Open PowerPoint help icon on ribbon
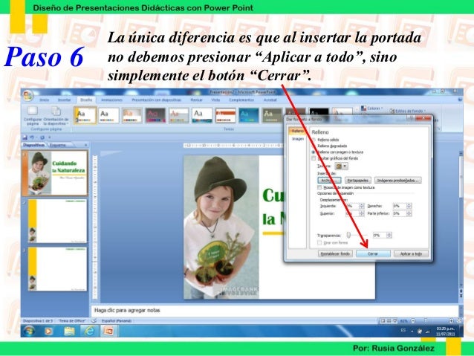 pyautogui.click(x=460, y=100)
